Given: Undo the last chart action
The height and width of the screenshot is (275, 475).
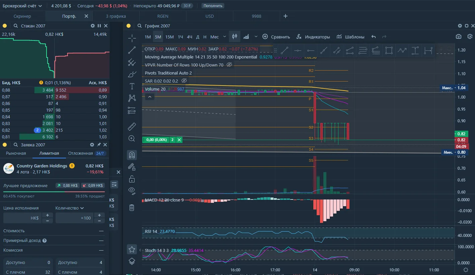Looking at the screenshot, I should tap(374, 37).
